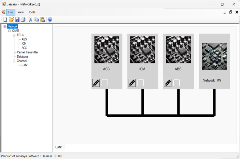
Task: Click the Paste clipboard icon
Action: coord(43,19)
